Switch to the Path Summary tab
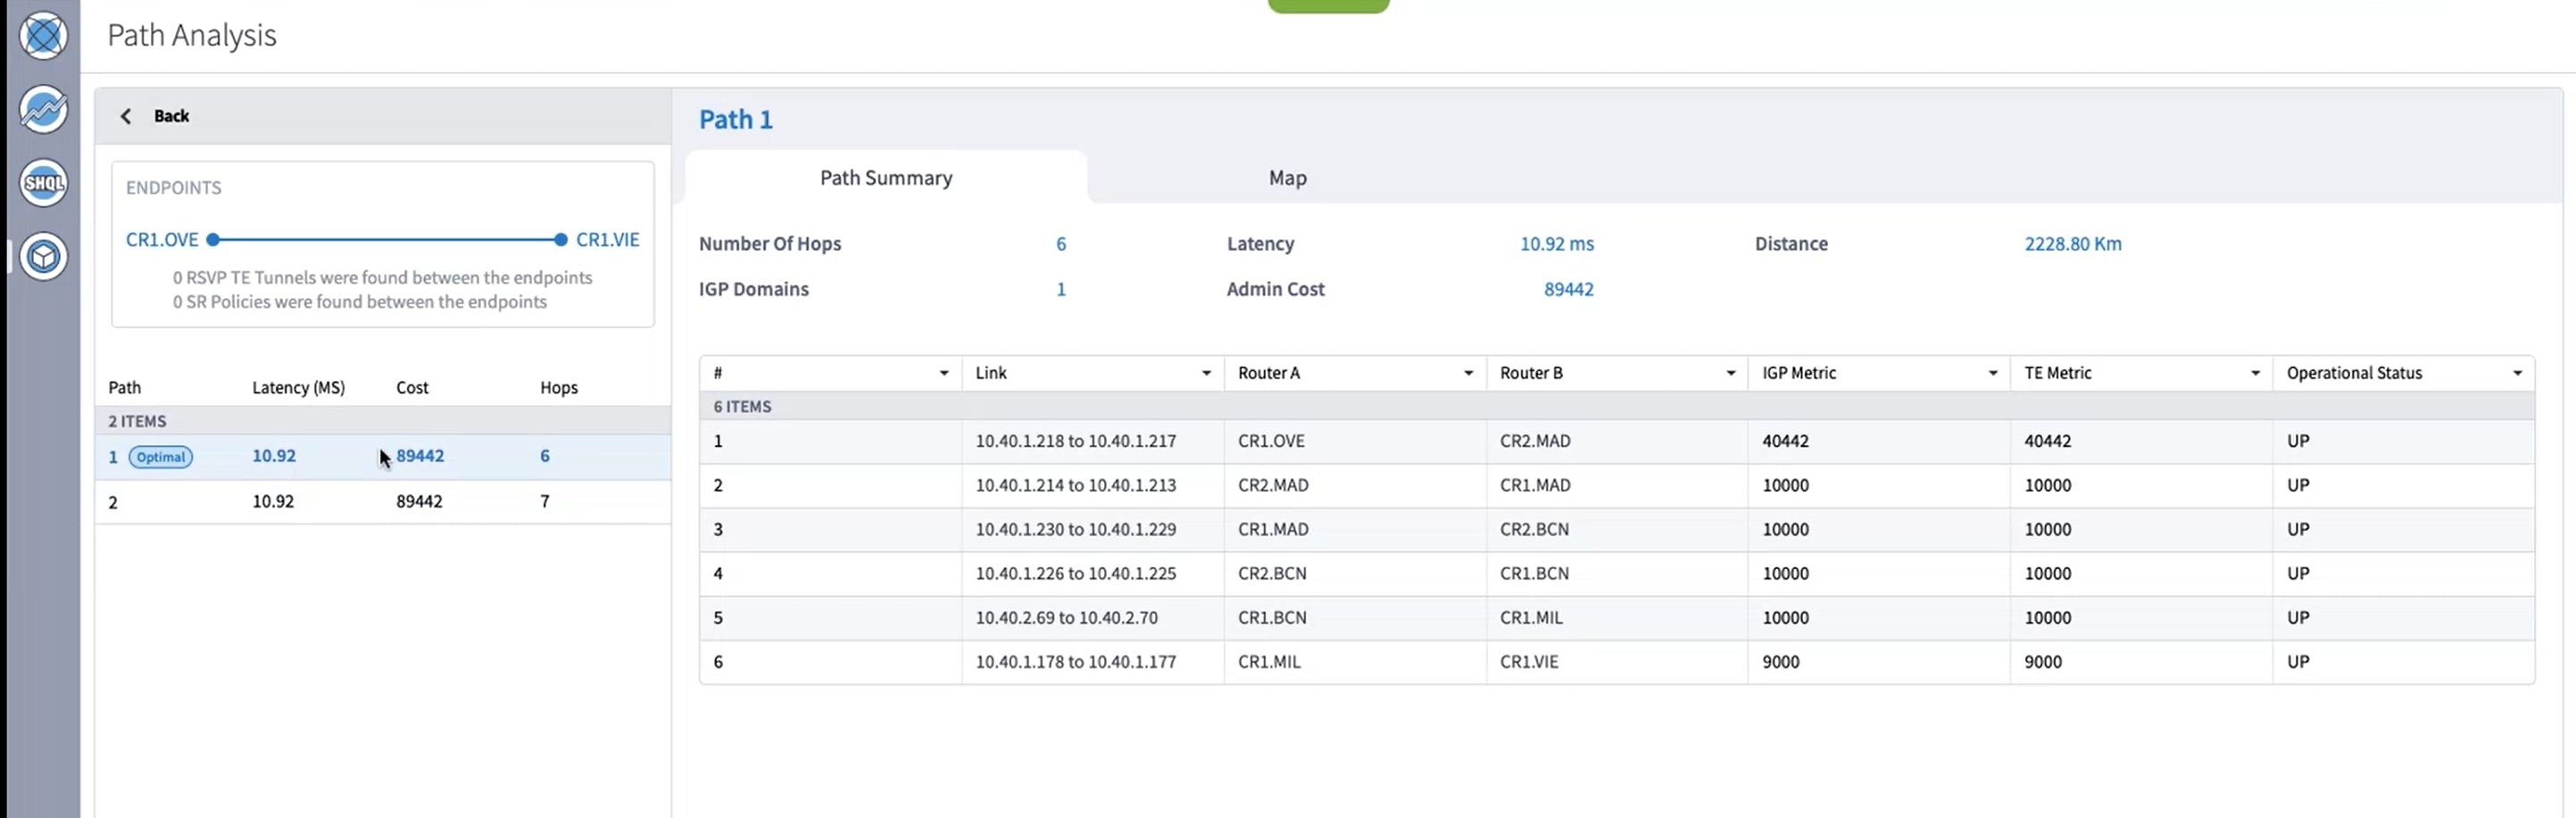This screenshot has width=2576, height=818. [886, 178]
